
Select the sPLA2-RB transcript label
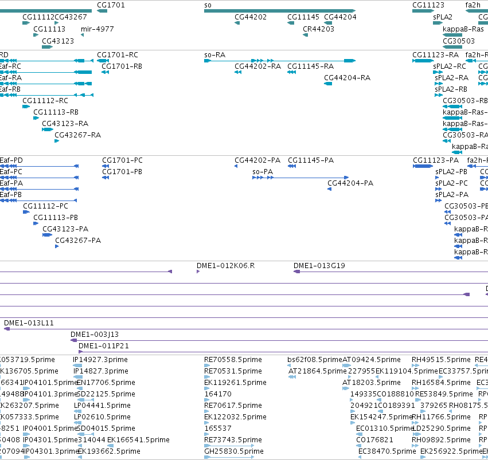451,89
